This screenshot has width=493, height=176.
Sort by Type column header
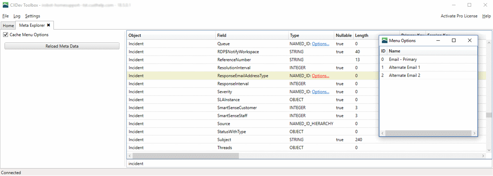click(x=311, y=35)
